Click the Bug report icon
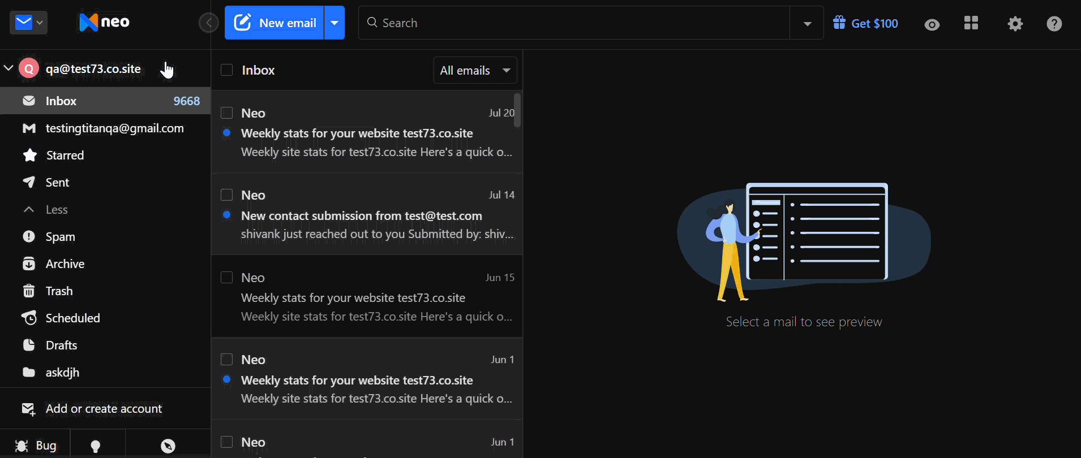This screenshot has height=458, width=1081. coord(22,446)
